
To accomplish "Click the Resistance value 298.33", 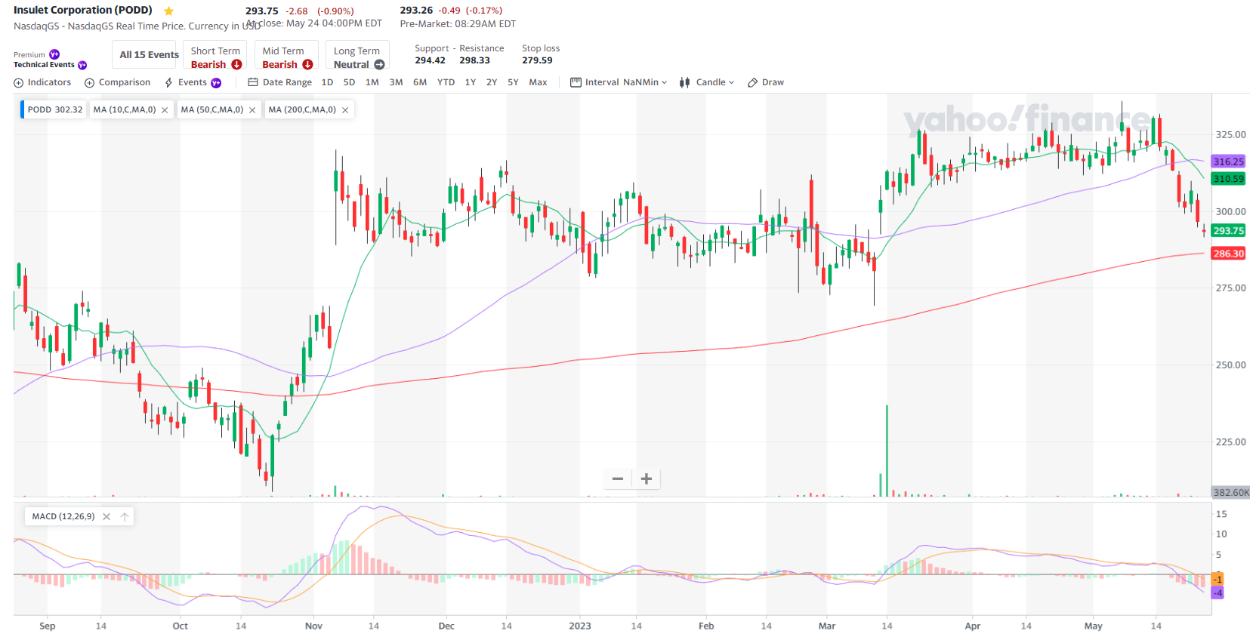I will (x=474, y=60).
